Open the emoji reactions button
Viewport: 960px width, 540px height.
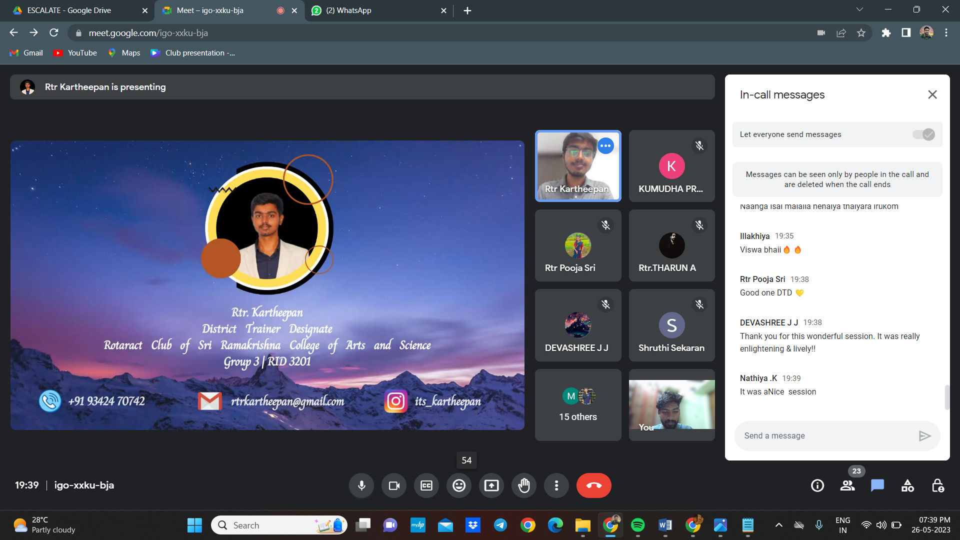click(459, 485)
